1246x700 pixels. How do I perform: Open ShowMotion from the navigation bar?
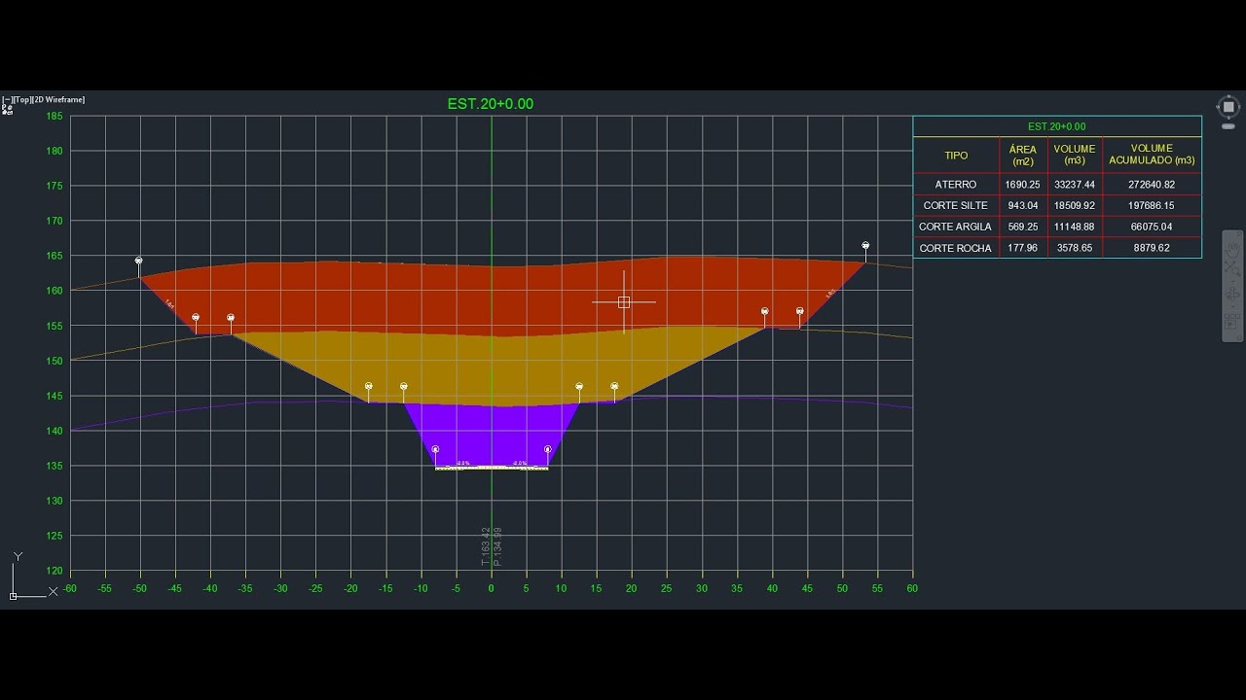click(1231, 322)
